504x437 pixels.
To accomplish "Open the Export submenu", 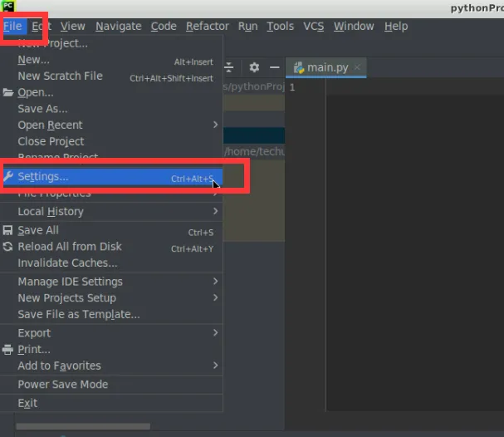I will 111,333.
